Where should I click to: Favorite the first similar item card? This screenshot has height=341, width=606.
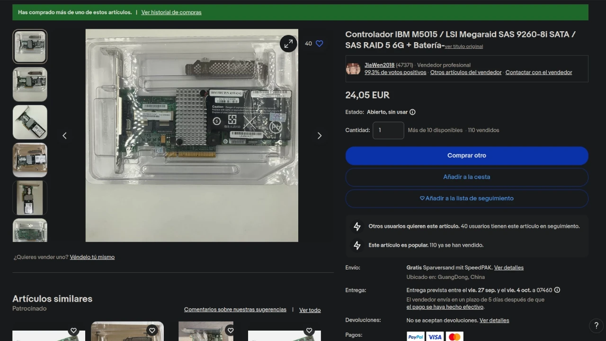tap(73, 331)
